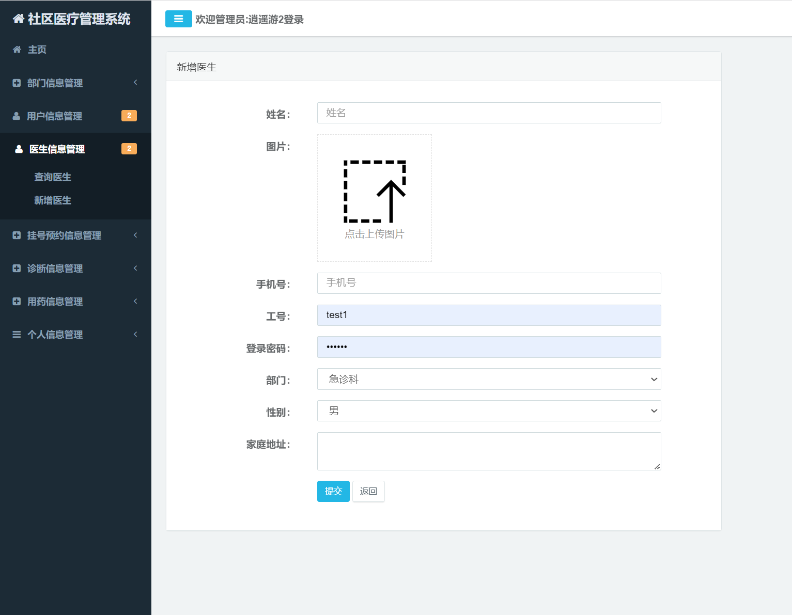Click the 工号 field containing test1
Screen dimensions: 792x615
point(489,315)
